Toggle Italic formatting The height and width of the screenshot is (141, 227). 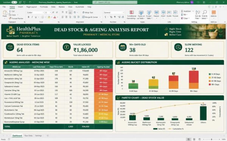point(32,17)
